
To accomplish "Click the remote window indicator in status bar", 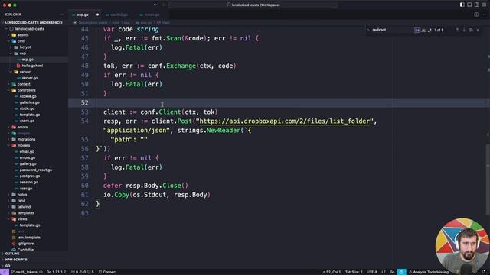I will point(5,272).
